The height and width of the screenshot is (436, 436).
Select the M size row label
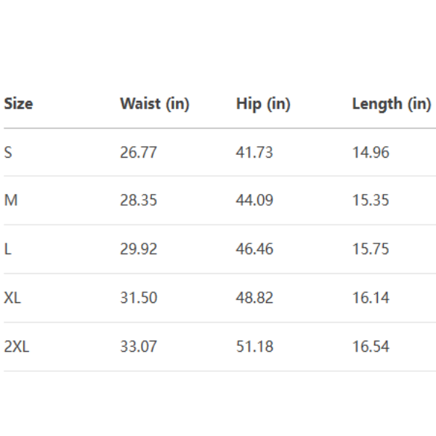coord(10,201)
